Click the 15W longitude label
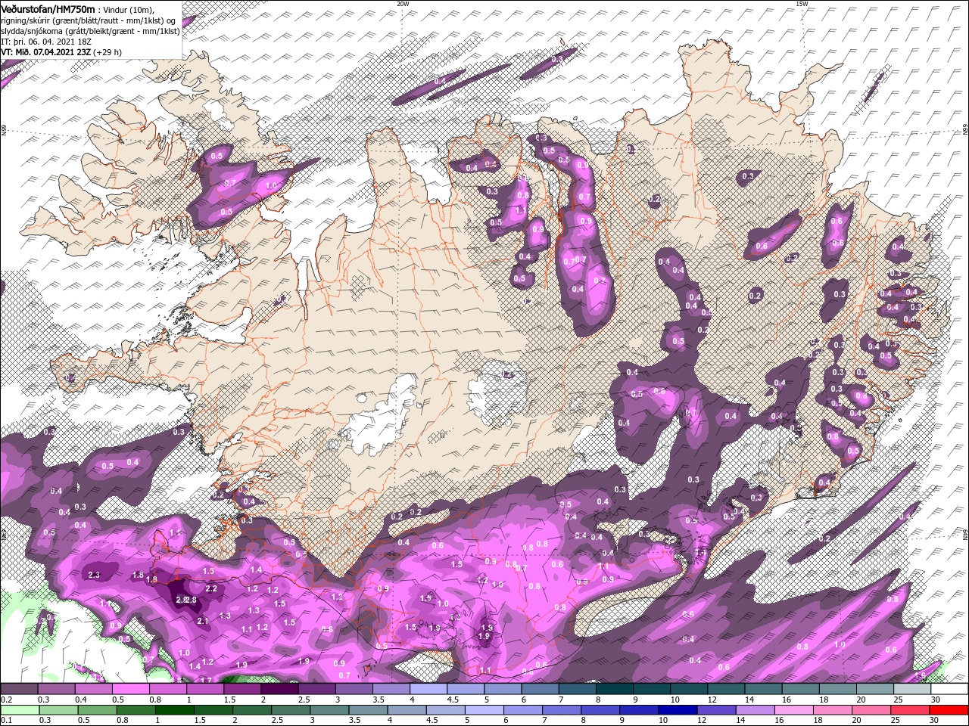The height and width of the screenshot is (726, 969). (802, 4)
